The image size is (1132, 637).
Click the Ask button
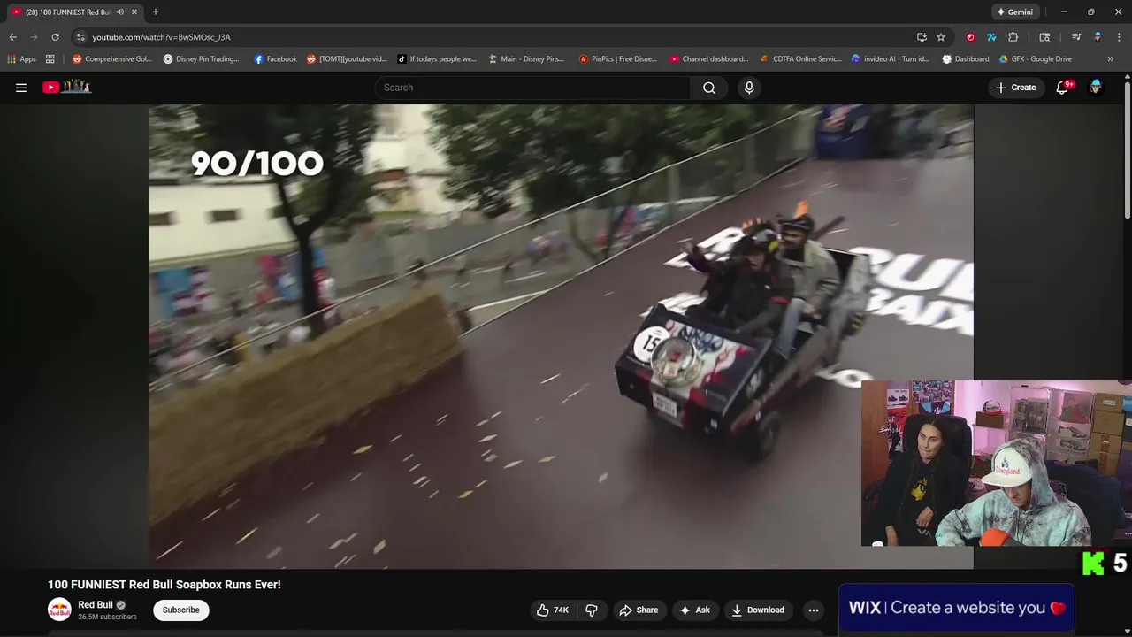[x=694, y=610]
